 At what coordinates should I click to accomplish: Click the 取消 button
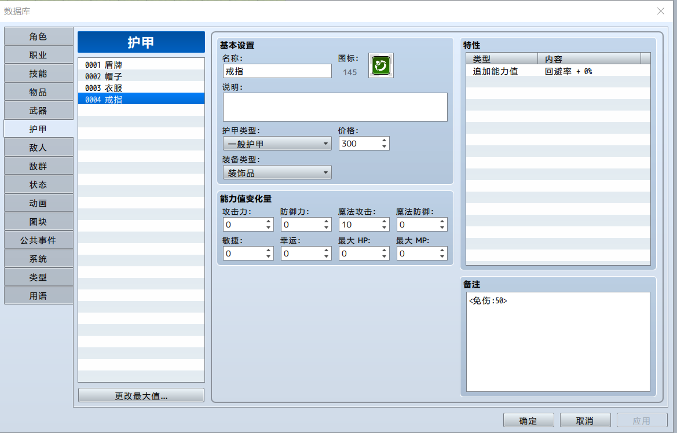tap(585, 420)
